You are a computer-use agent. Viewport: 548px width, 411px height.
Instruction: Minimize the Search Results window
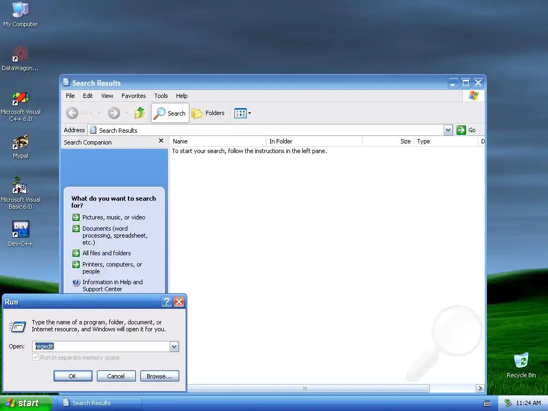coord(453,83)
